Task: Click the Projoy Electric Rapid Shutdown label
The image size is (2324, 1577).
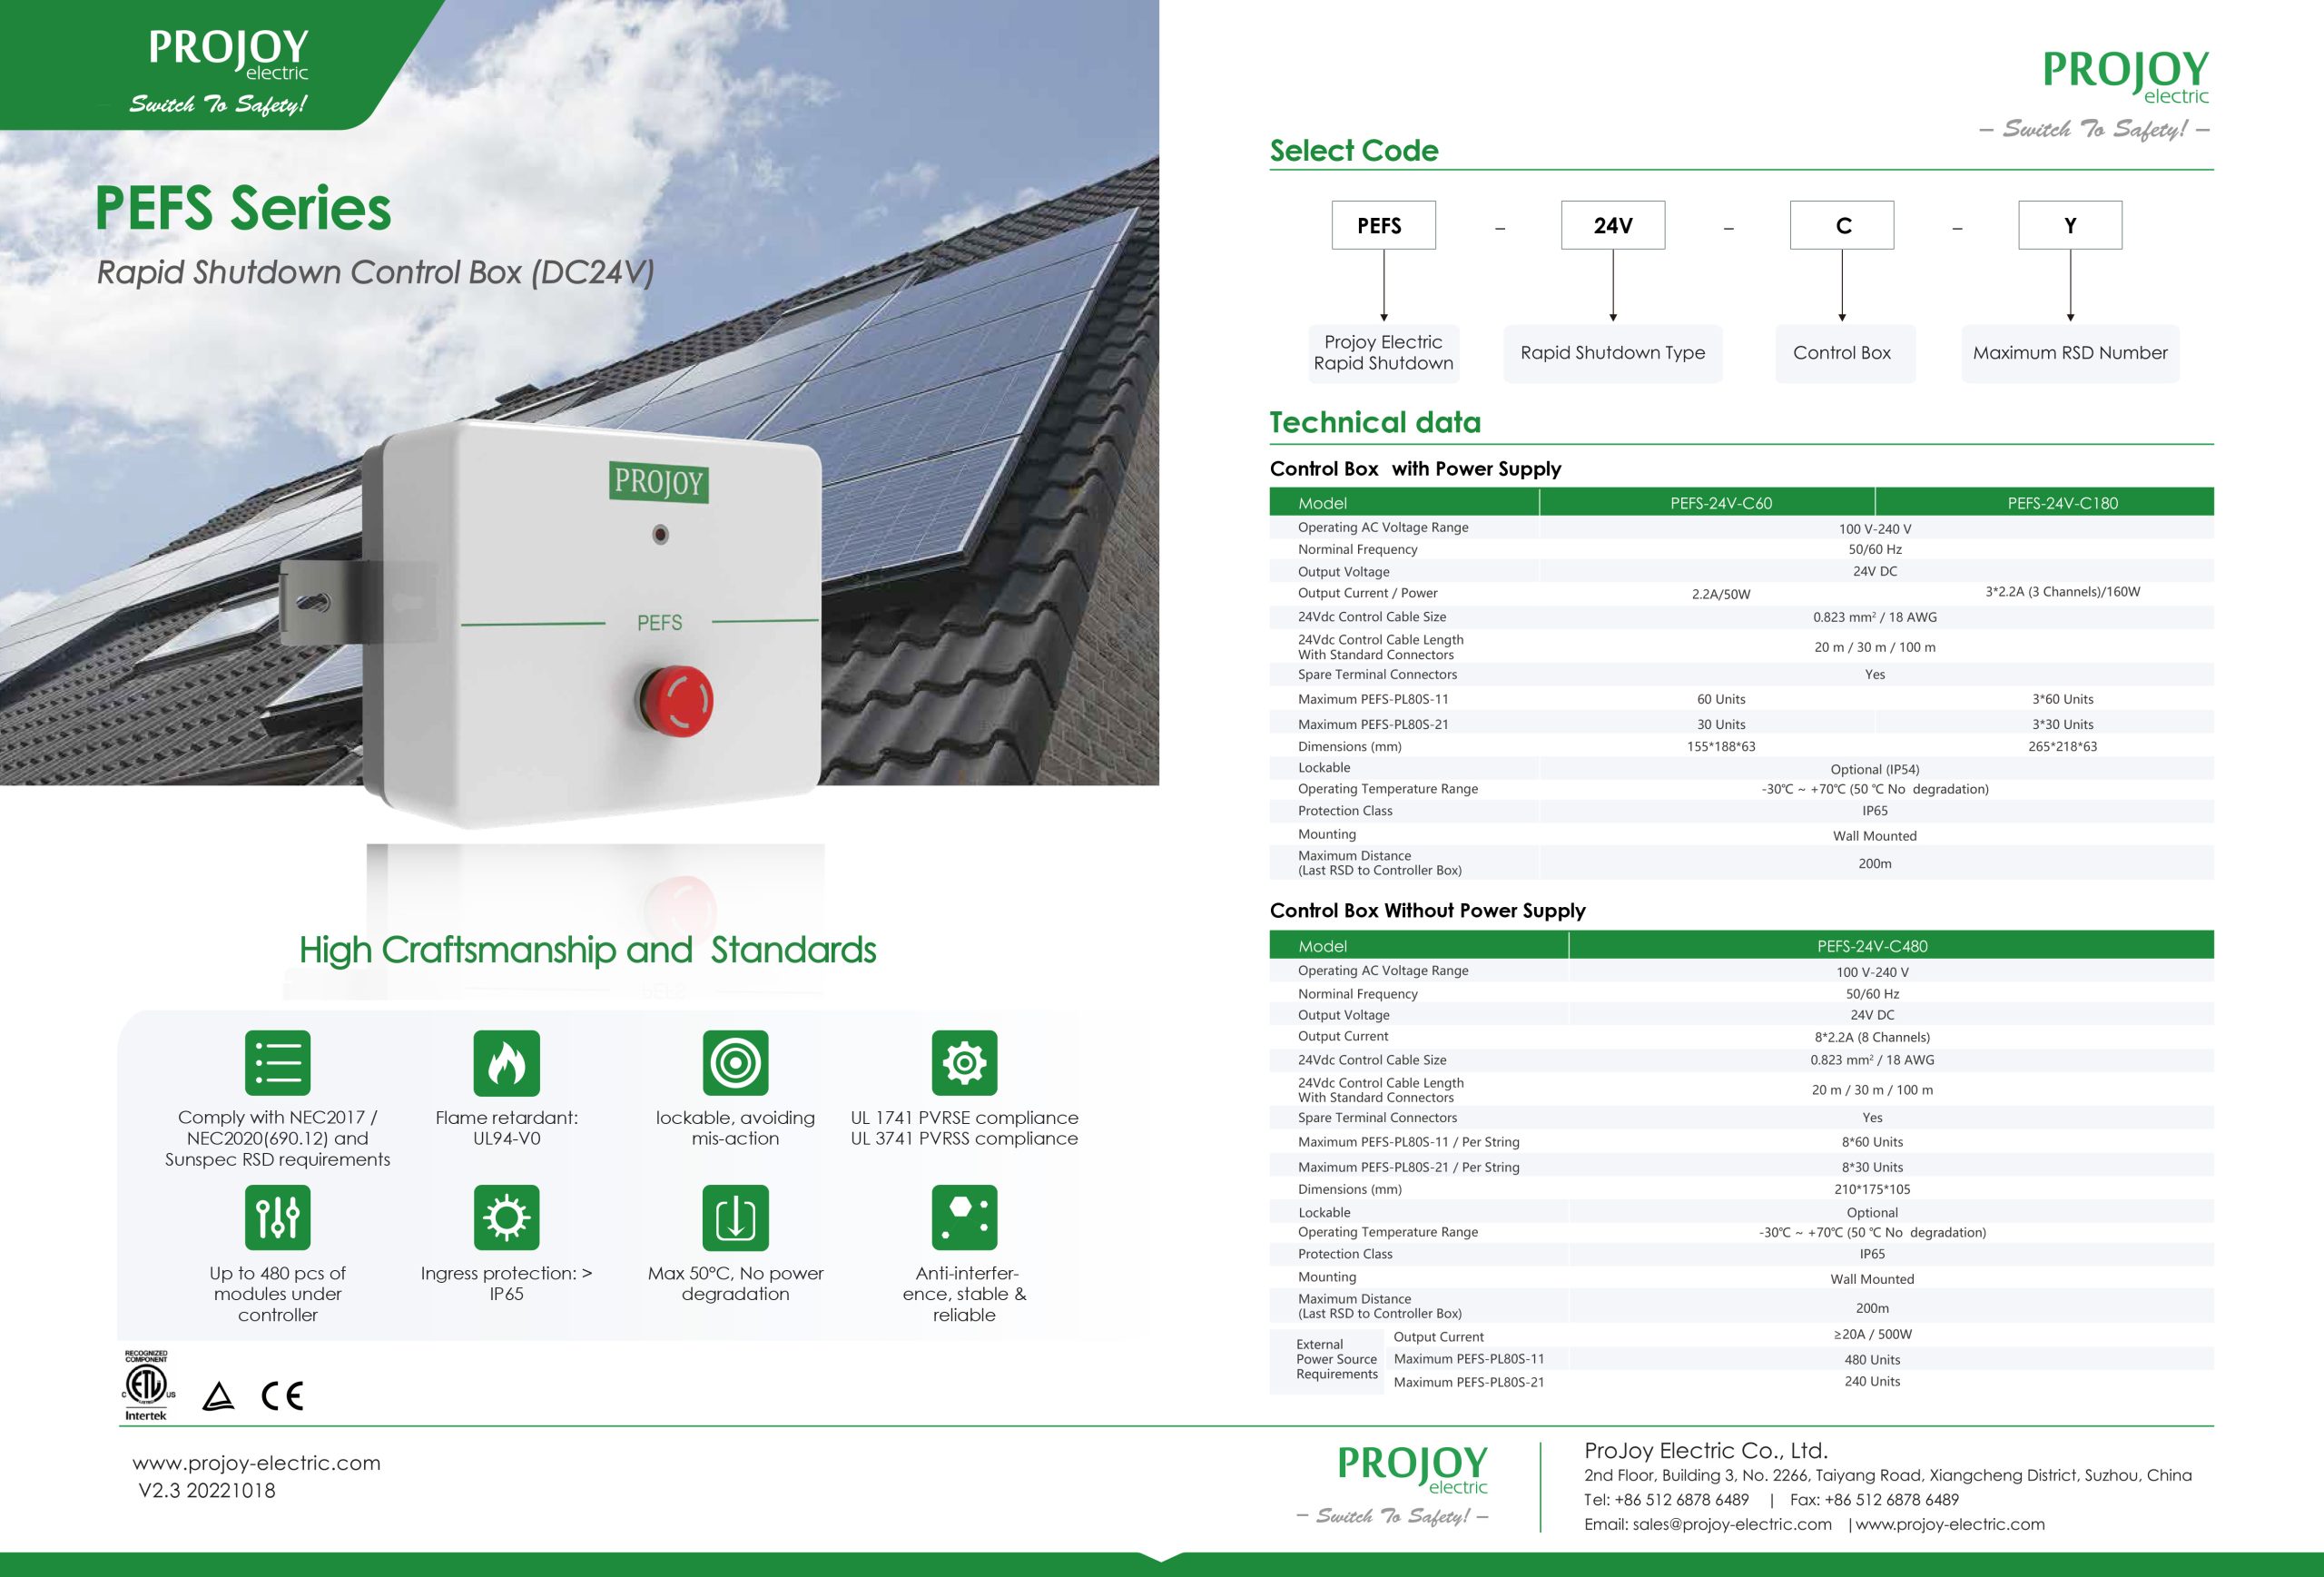Action: [1383, 352]
